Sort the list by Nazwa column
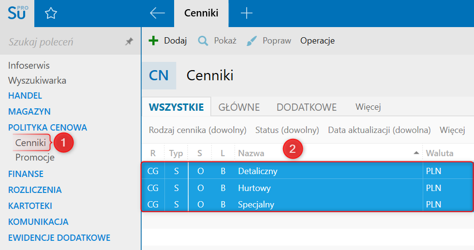Viewport: 474px width, 250px height. click(x=251, y=153)
